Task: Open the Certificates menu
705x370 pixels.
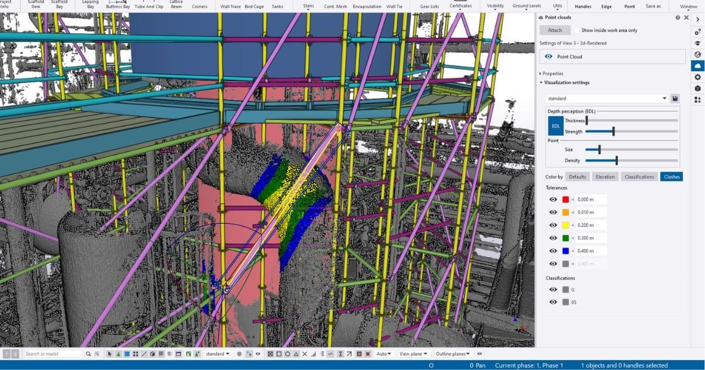Action: (x=461, y=6)
